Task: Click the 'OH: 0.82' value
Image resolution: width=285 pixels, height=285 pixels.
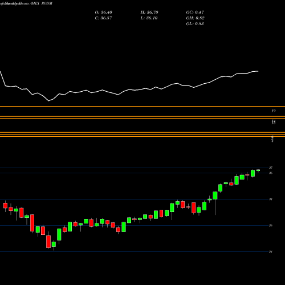Action: tap(195, 18)
